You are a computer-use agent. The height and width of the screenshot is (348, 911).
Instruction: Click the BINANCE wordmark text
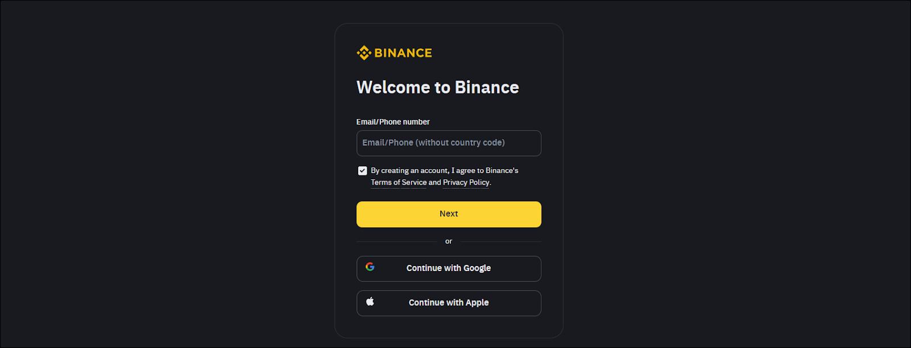click(x=403, y=53)
